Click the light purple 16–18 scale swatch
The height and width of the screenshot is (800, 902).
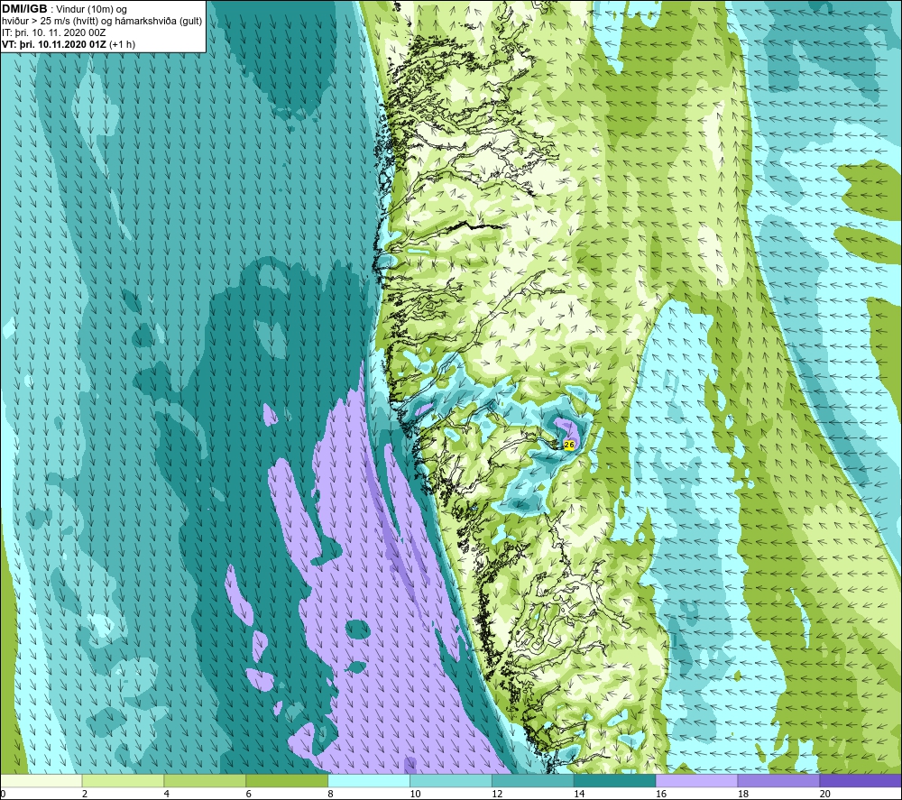tap(696, 780)
